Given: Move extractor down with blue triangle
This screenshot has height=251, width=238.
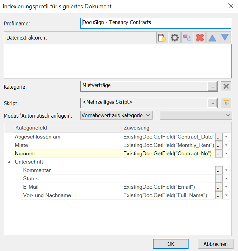Looking at the screenshot, I should pos(225,38).
